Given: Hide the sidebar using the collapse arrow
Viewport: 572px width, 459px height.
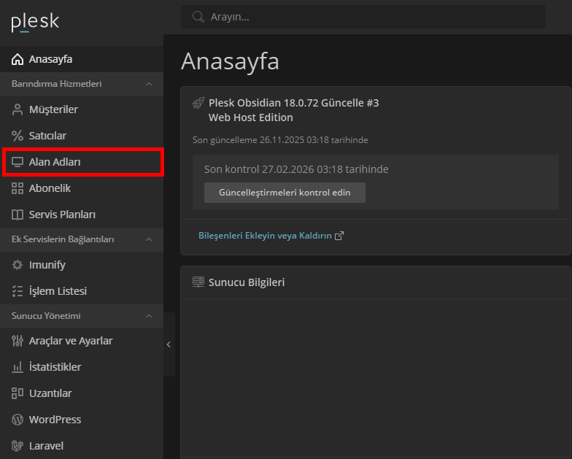Looking at the screenshot, I should click(x=169, y=344).
